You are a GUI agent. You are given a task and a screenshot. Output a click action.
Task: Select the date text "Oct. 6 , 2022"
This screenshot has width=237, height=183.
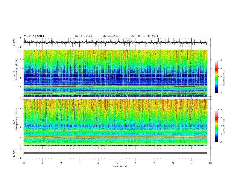(x=83, y=36)
